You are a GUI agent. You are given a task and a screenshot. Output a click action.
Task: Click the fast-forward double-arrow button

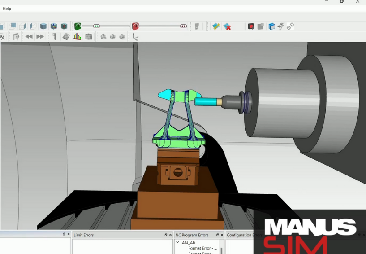pos(40,37)
